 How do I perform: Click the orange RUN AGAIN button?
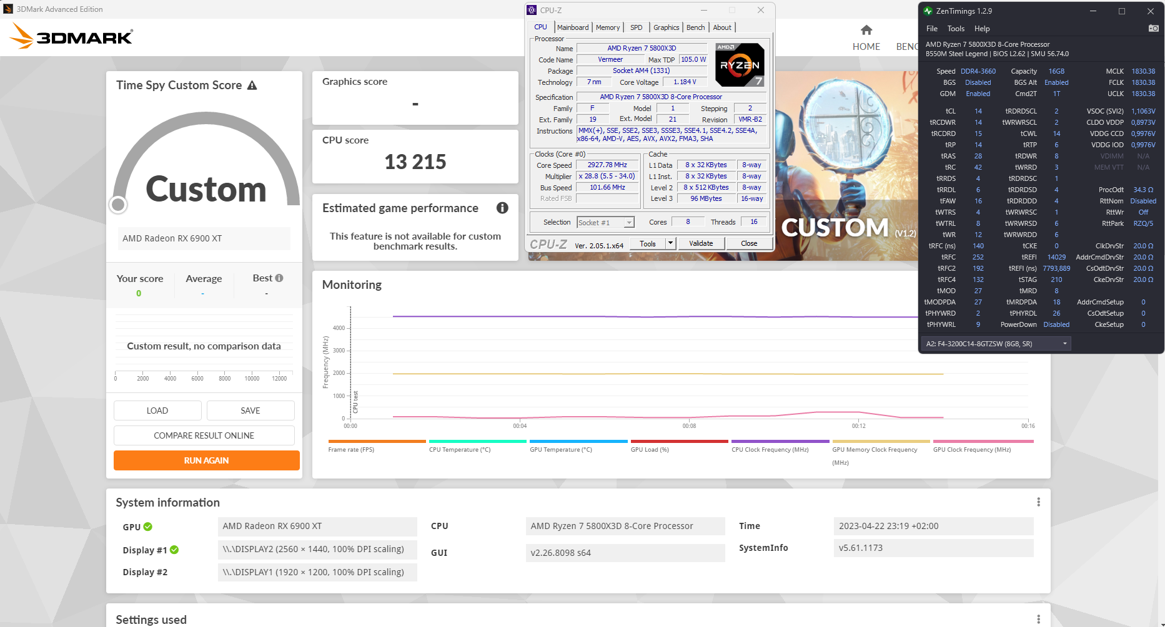(207, 460)
